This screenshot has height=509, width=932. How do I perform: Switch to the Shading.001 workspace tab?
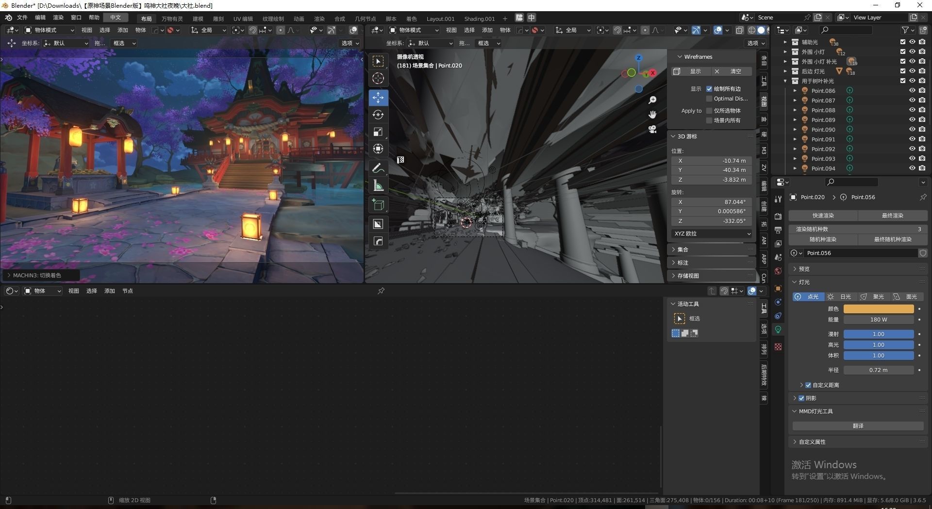tap(479, 19)
